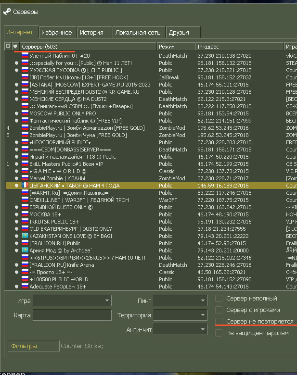Click flag icon of ЦЫГАНСКИЙ ТАБОР server
This screenshot has height=375, width=297.
click(x=25, y=186)
